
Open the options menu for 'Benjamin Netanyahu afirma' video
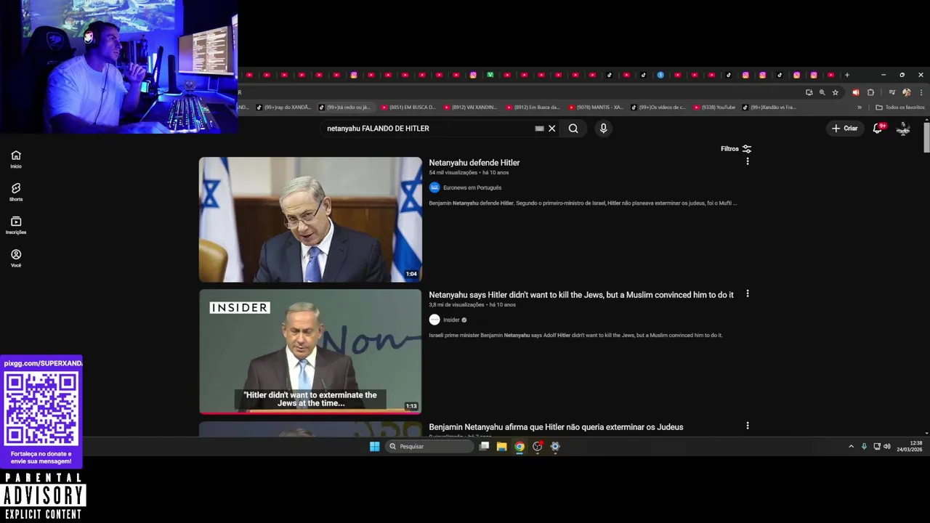(x=748, y=426)
